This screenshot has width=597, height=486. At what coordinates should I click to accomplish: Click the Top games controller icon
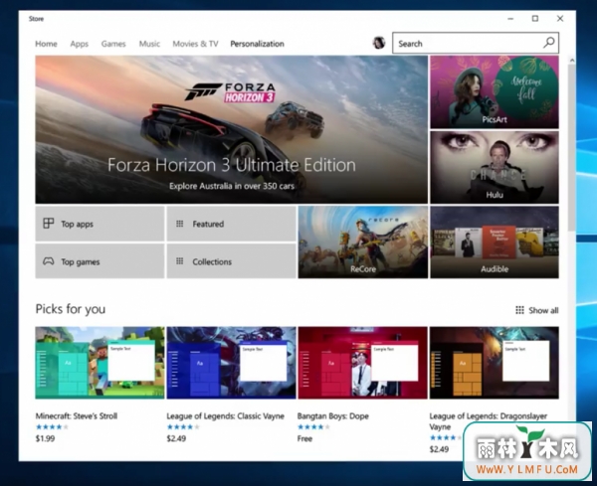49,261
